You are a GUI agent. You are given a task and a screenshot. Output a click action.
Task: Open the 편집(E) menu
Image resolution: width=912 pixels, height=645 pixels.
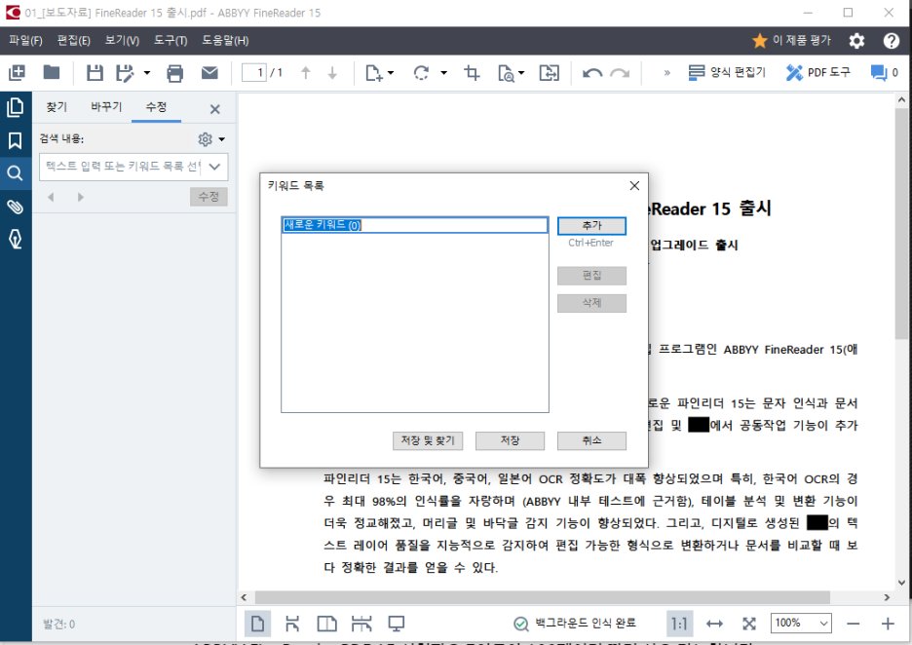click(74, 40)
